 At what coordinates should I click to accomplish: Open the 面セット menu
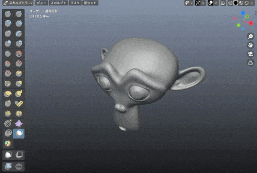tap(90, 3)
